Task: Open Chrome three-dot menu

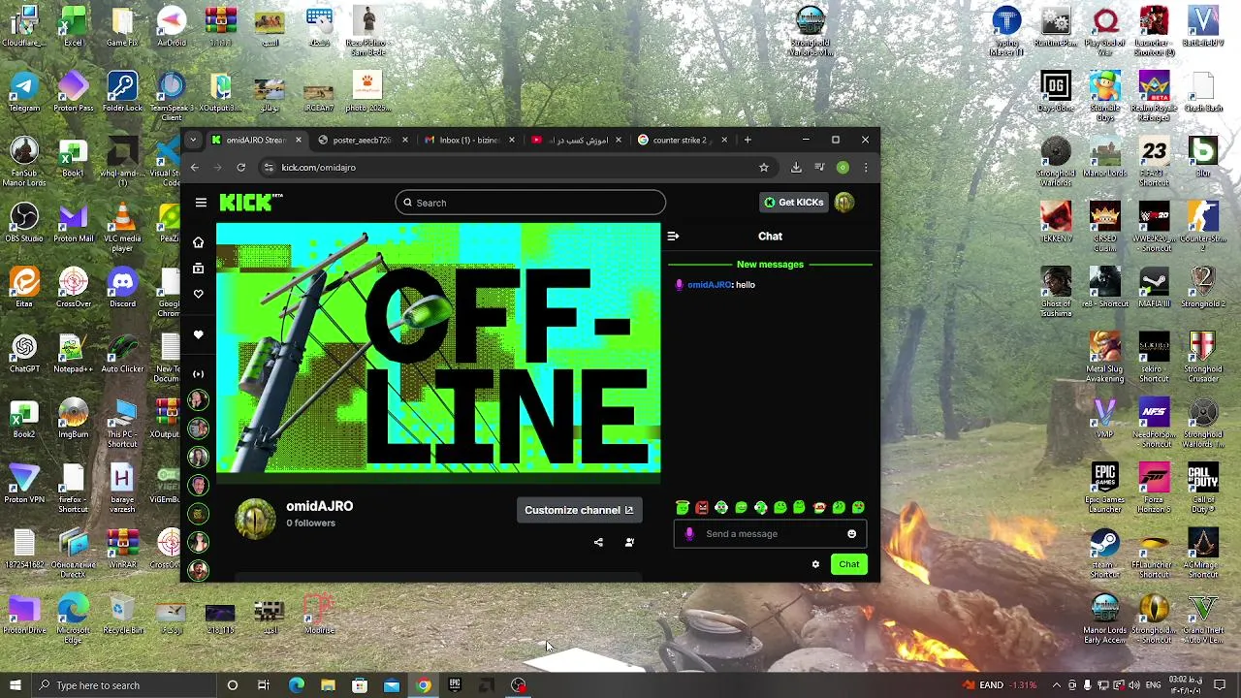Action: (x=866, y=168)
